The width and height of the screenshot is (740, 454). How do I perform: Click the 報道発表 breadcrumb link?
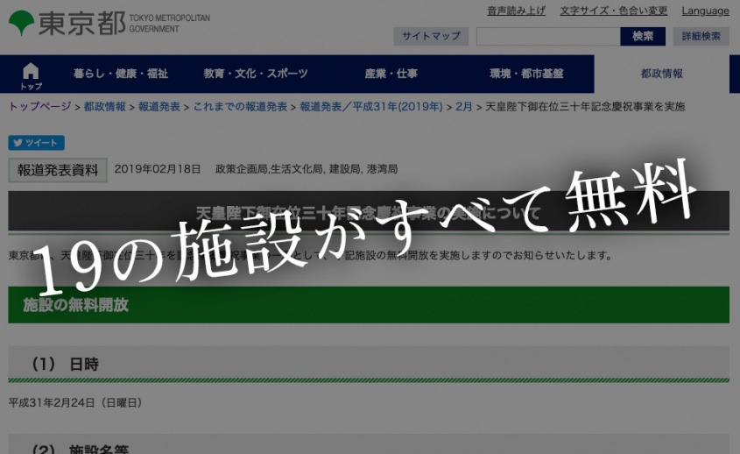159,107
